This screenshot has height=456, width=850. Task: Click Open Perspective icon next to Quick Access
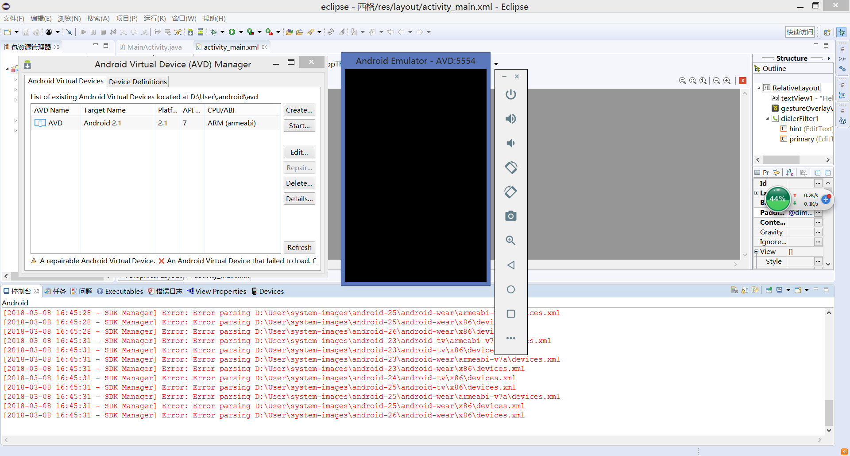click(x=827, y=32)
